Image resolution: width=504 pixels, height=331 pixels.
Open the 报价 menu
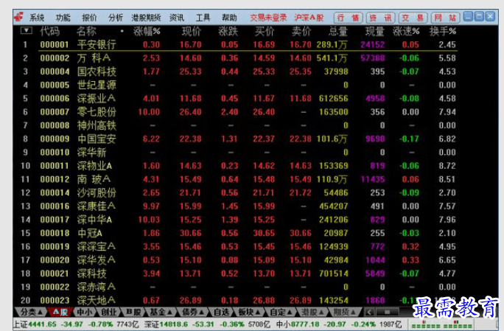click(x=89, y=18)
